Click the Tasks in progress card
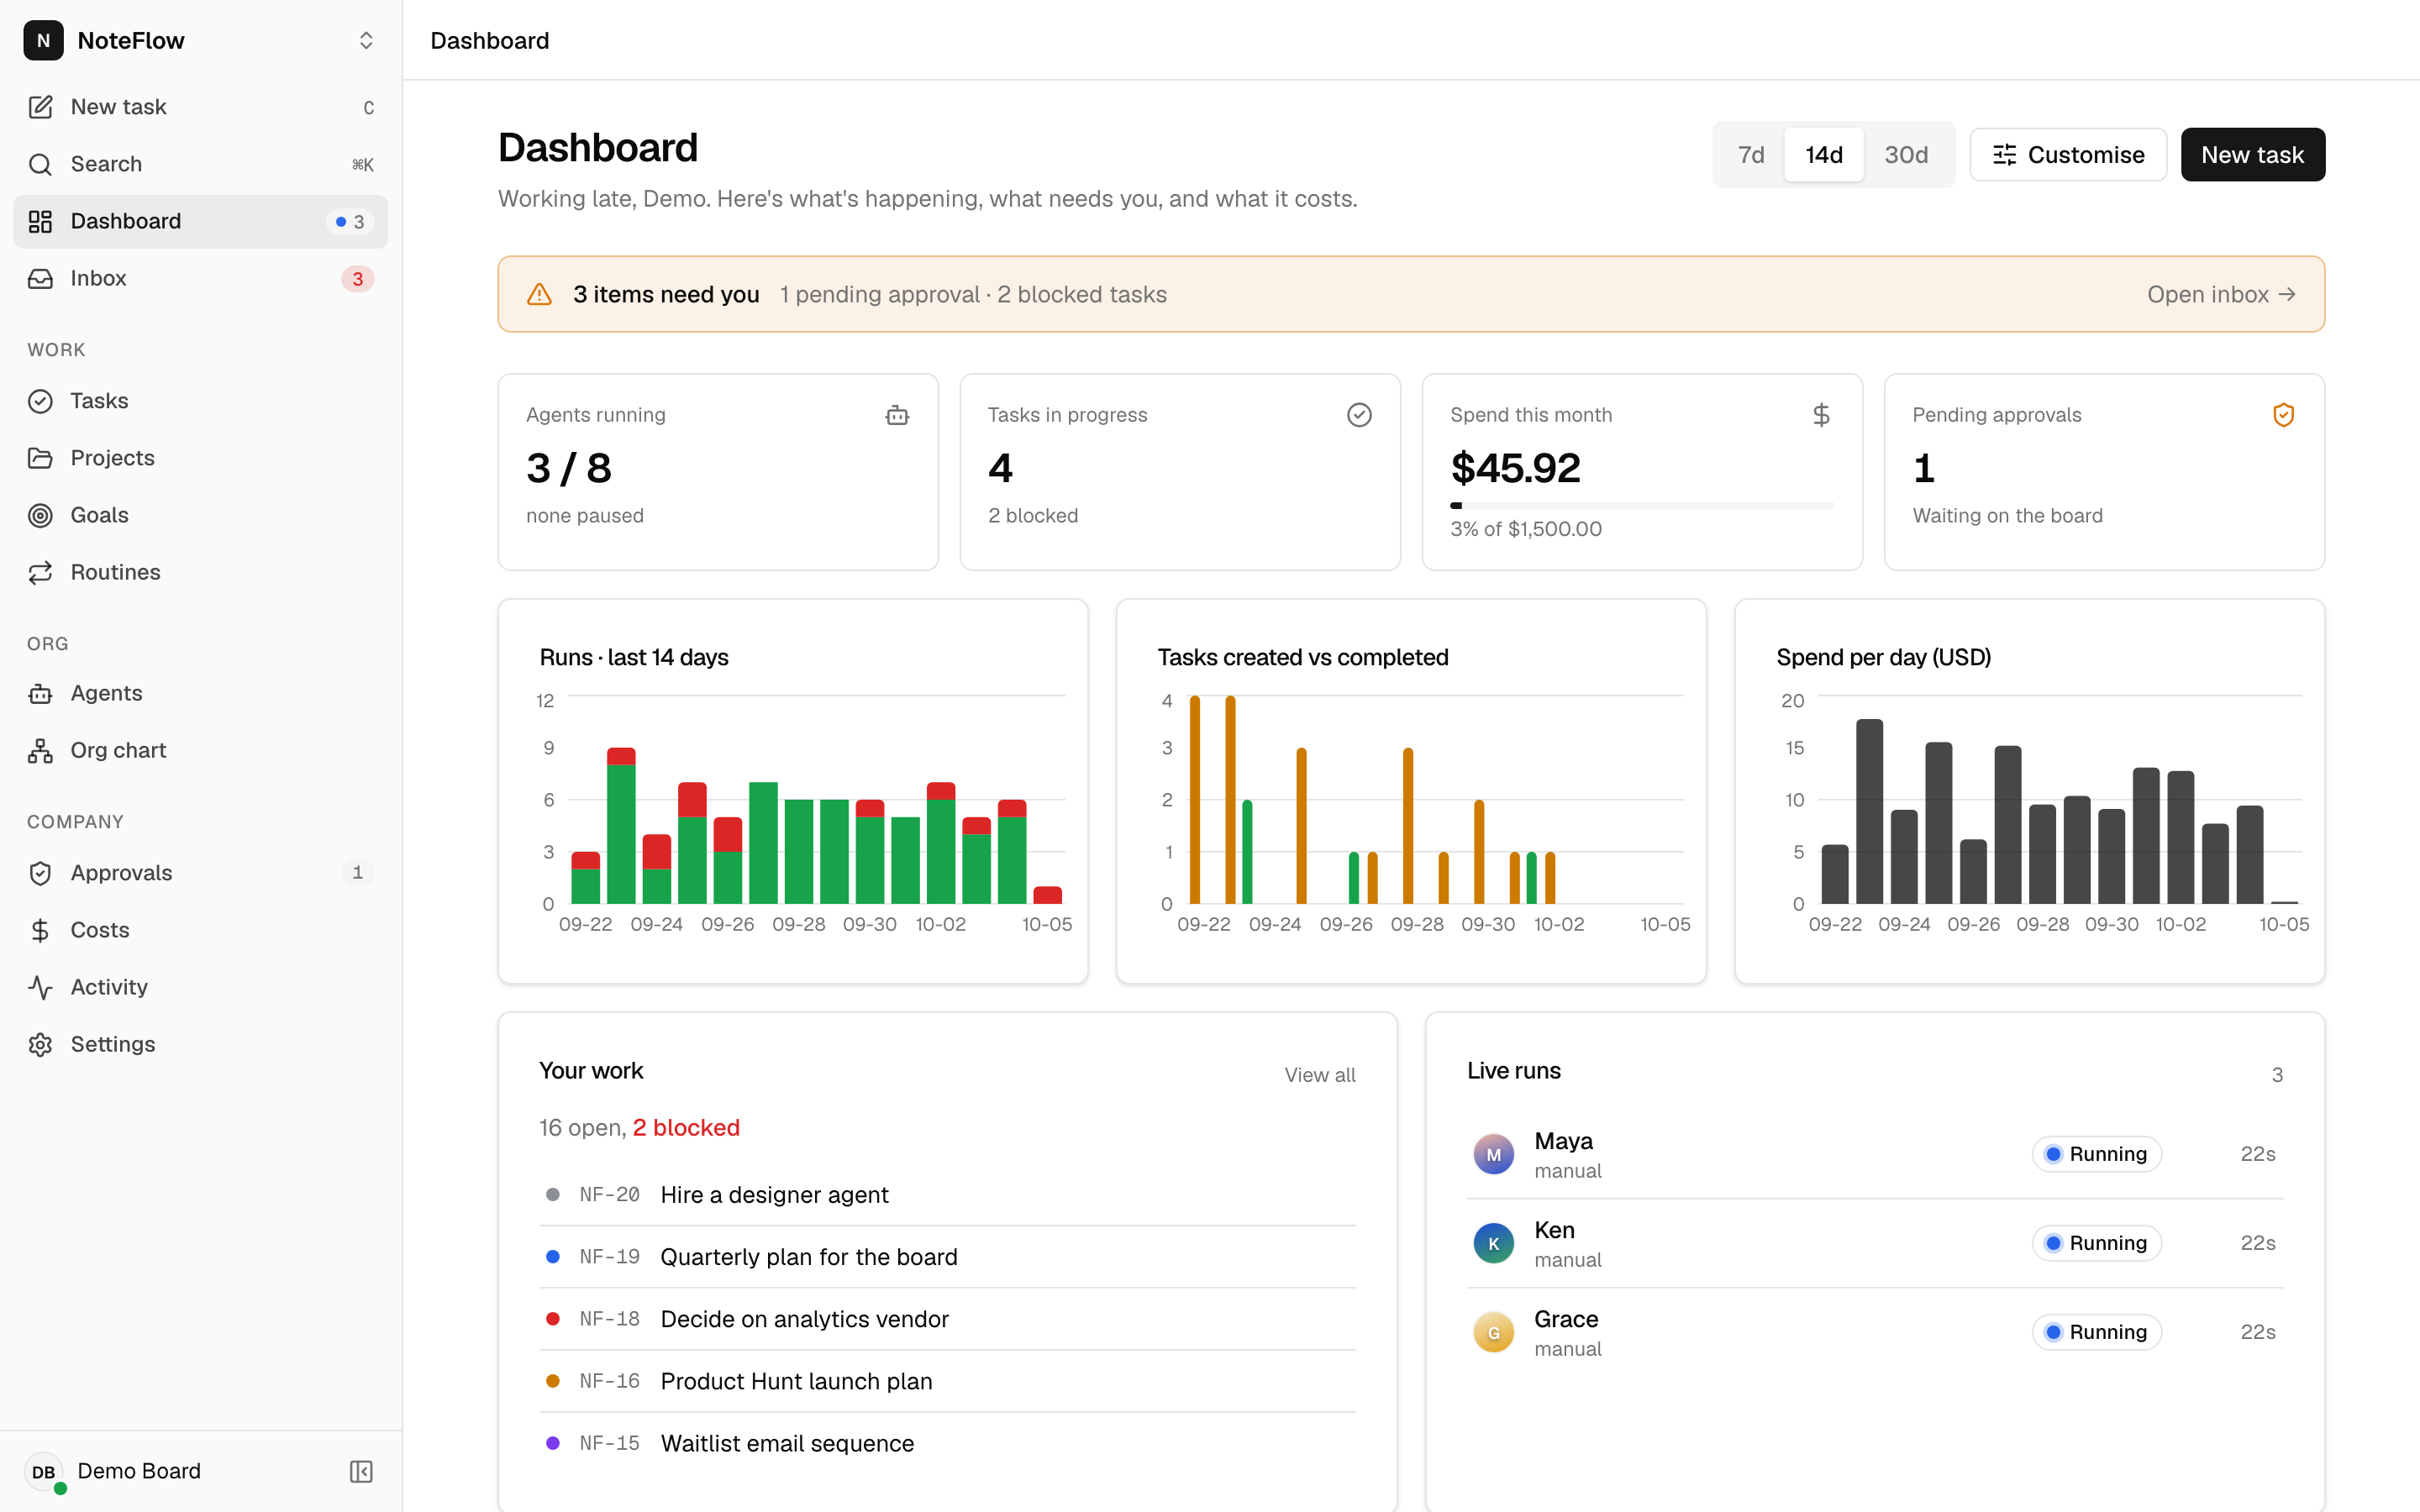Viewport: 2420px width, 1512px height. tap(1180, 472)
